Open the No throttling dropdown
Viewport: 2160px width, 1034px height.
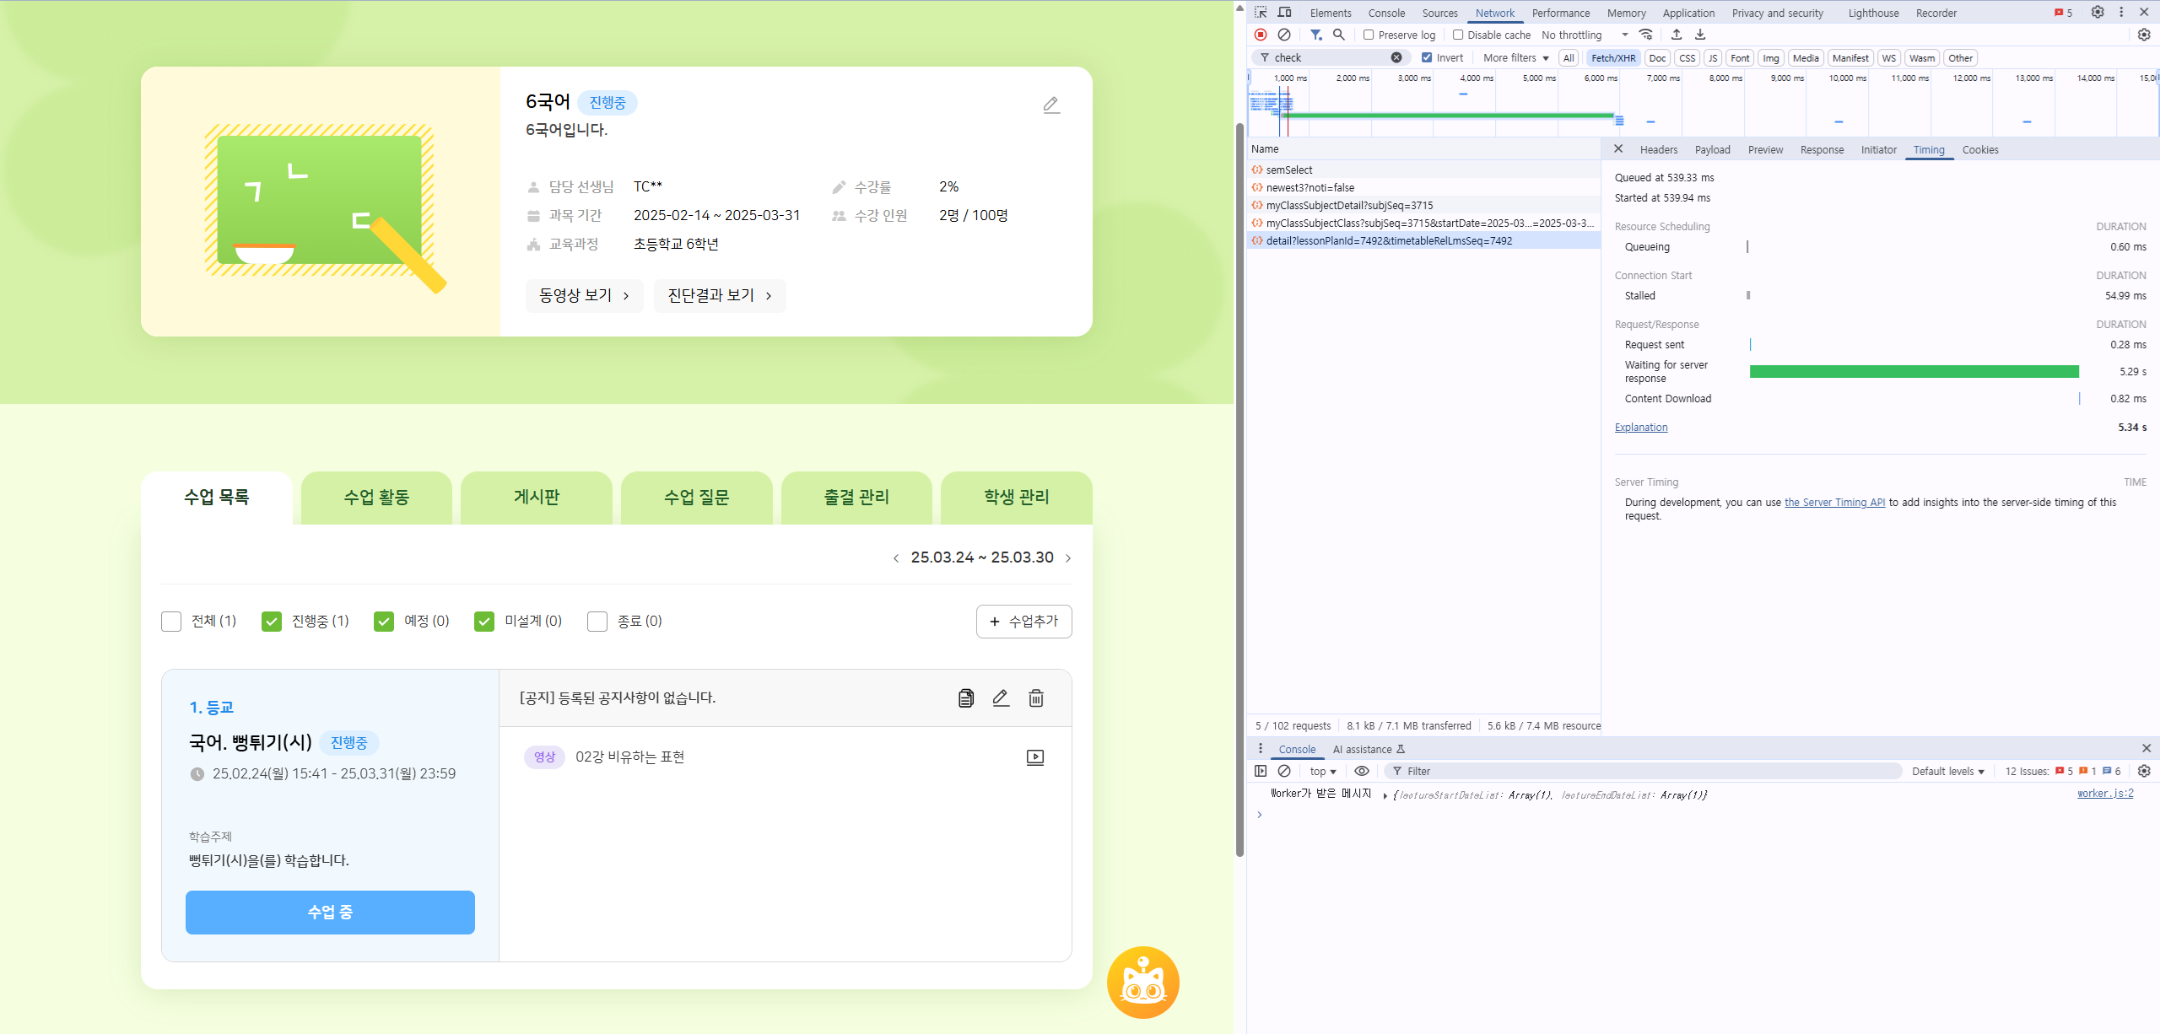click(x=1584, y=35)
